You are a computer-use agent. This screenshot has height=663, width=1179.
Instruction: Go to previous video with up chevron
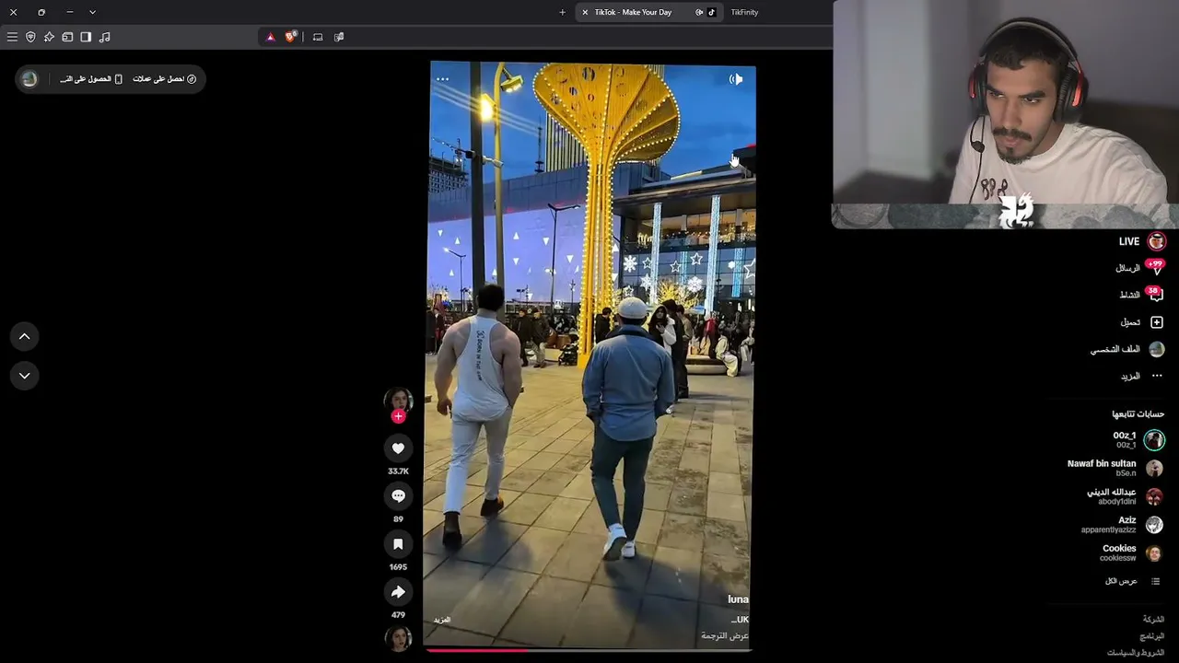(x=25, y=337)
